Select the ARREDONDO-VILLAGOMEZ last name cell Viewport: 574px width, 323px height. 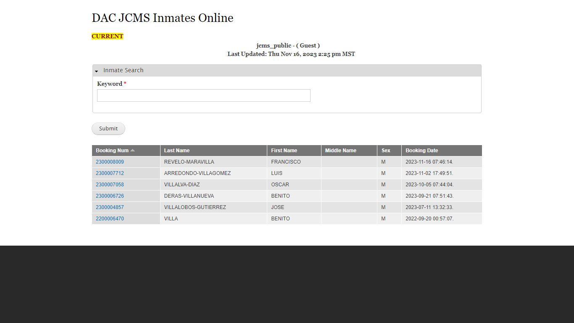[213, 173]
